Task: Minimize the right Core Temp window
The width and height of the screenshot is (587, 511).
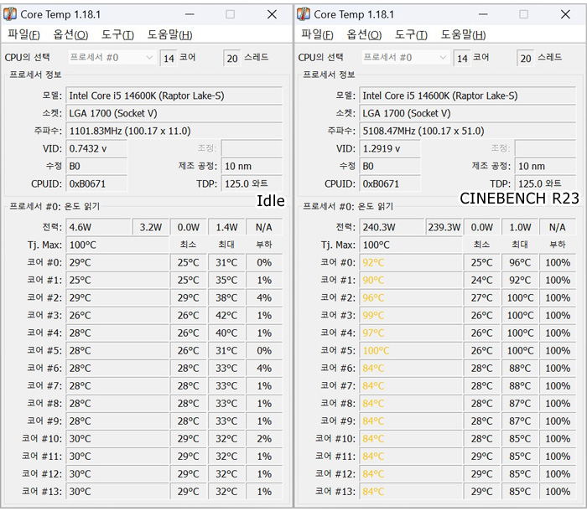Action: [483, 14]
